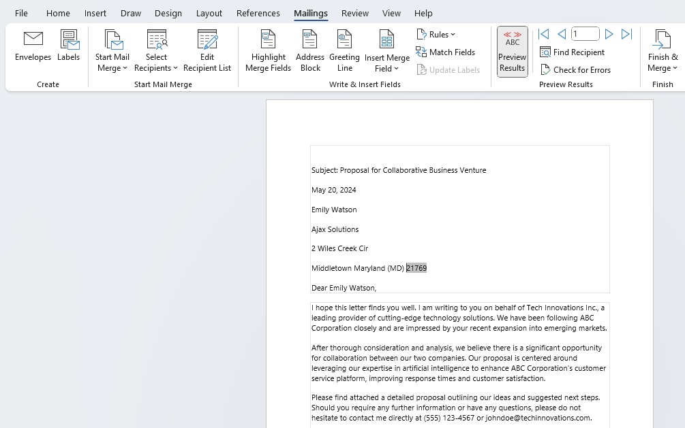Viewport: 685px width, 428px height.
Task: Open the Design tab
Action: click(168, 13)
